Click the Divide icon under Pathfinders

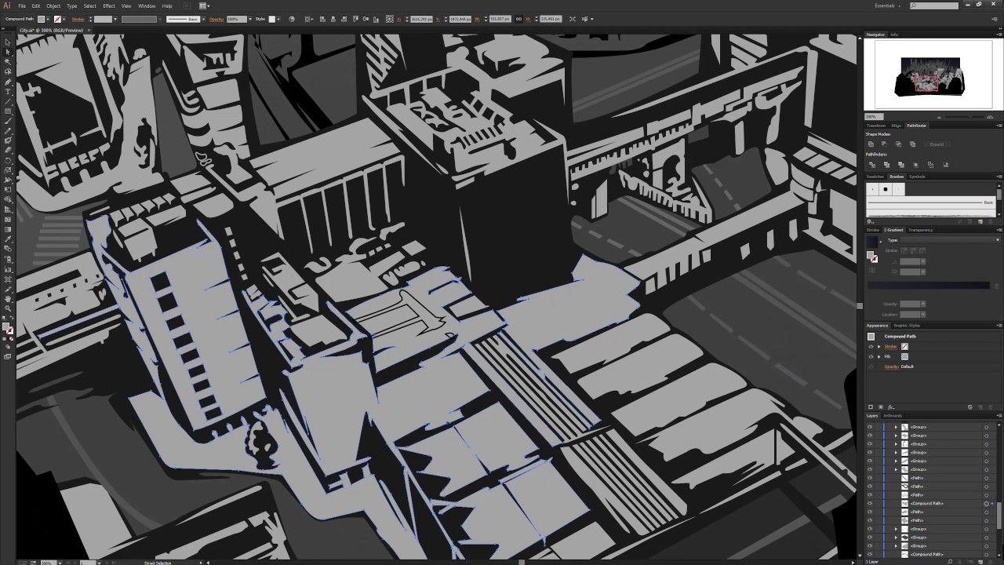click(872, 165)
